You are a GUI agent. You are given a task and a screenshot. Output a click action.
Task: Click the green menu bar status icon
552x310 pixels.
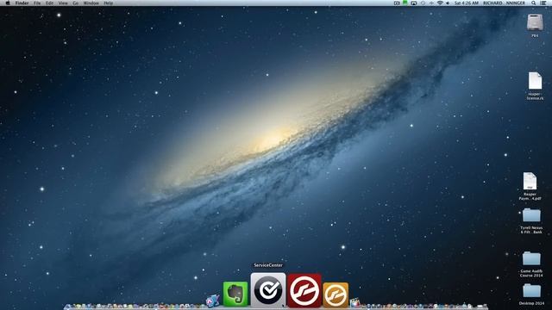405,3
